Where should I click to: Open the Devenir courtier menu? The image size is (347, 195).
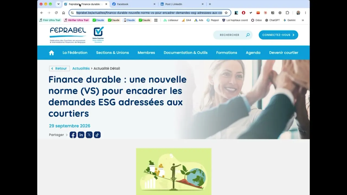pyautogui.click(x=284, y=53)
